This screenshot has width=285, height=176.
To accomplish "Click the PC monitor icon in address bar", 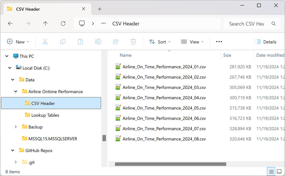I will point(82,23).
